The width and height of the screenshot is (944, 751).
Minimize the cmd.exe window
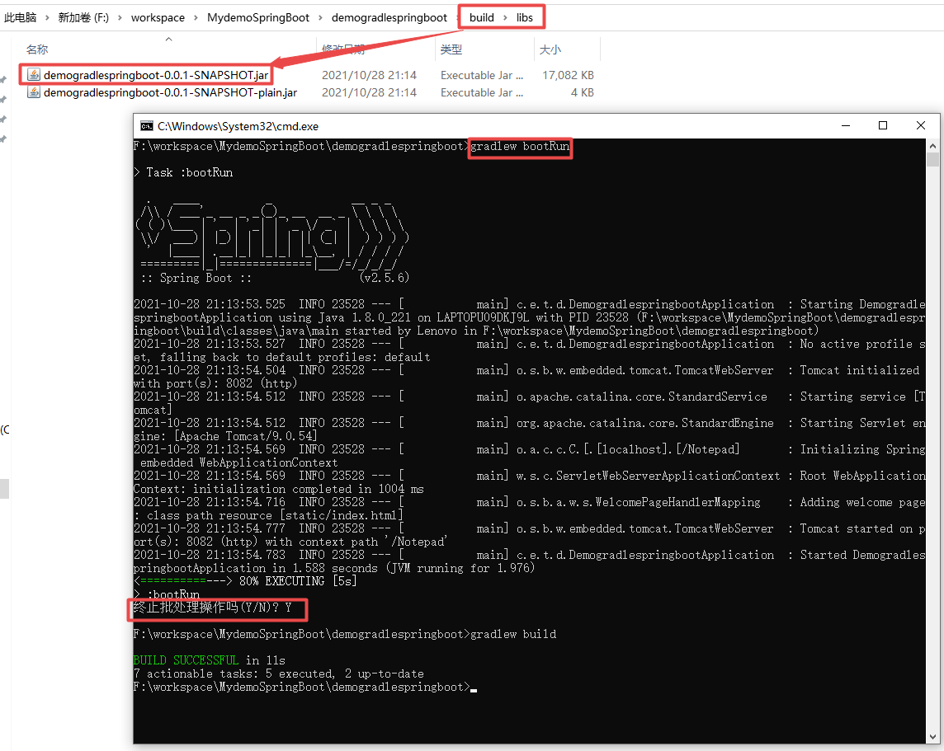point(845,125)
